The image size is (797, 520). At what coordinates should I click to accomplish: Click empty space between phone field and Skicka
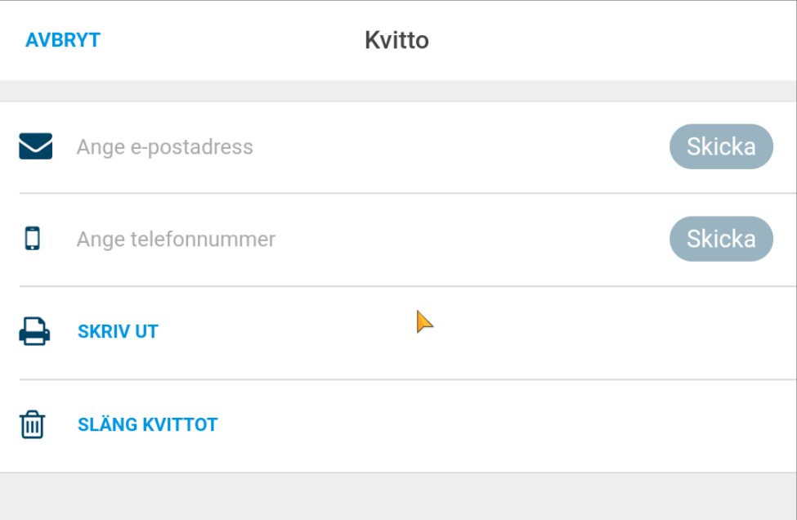coord(472,239)
